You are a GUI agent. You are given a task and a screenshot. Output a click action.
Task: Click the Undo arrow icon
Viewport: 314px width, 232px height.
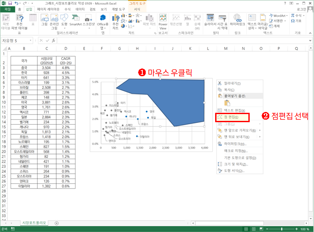(x=17, y=3)
